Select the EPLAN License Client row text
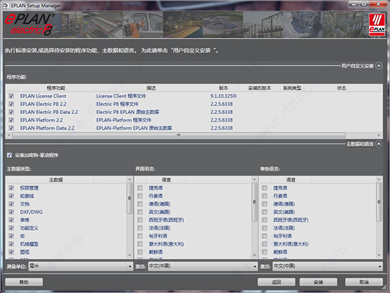The image size is (390, 293). click(x=43, y=96)
